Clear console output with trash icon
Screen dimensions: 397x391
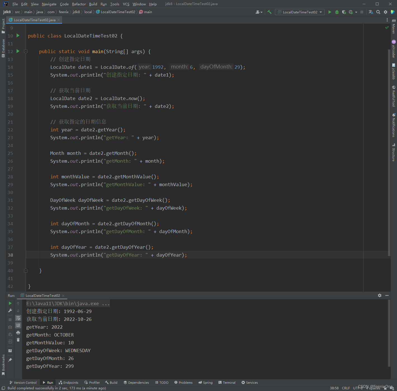18,340
